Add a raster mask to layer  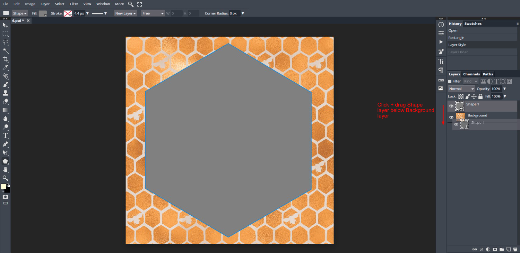point(495,249)
